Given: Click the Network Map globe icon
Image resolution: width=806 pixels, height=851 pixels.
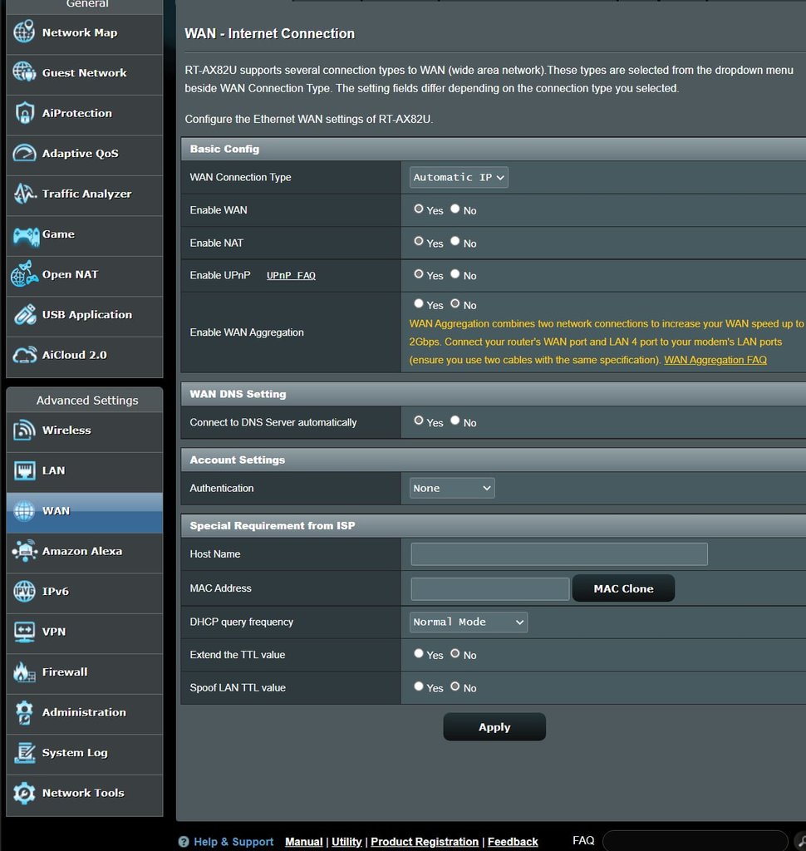Looking at the screenshot, I should 25,33.
